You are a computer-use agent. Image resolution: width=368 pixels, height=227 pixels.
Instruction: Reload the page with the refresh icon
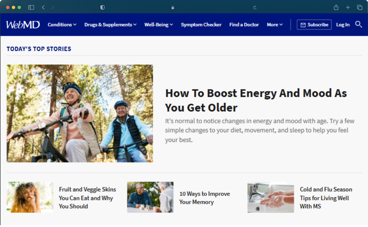pos(255,8)
